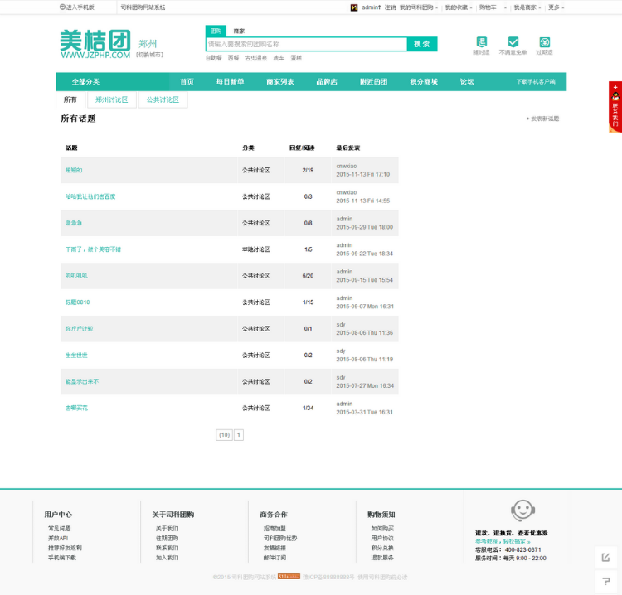622x595 pixels.
Task: Click the feedback edit icon at bottom right
Action: 605,558
